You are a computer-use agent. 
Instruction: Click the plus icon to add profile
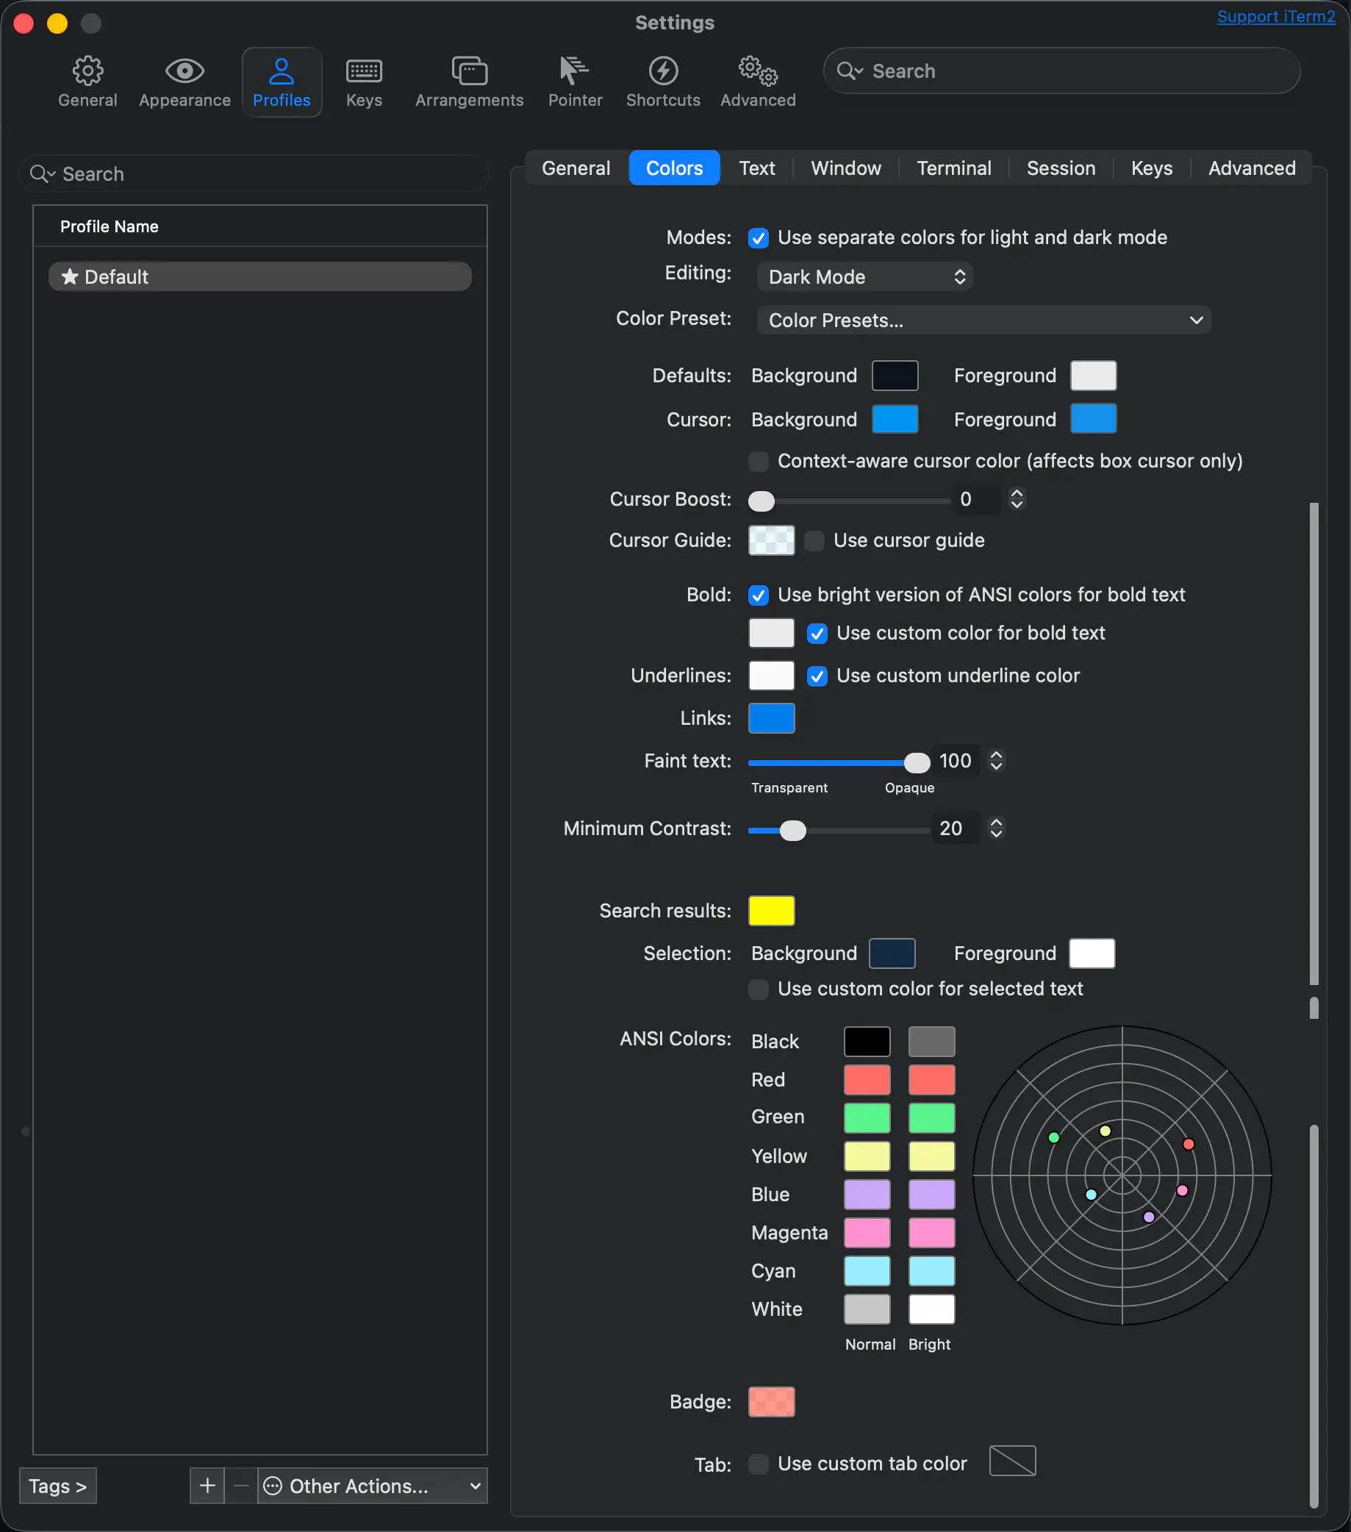pos(207,1486)
